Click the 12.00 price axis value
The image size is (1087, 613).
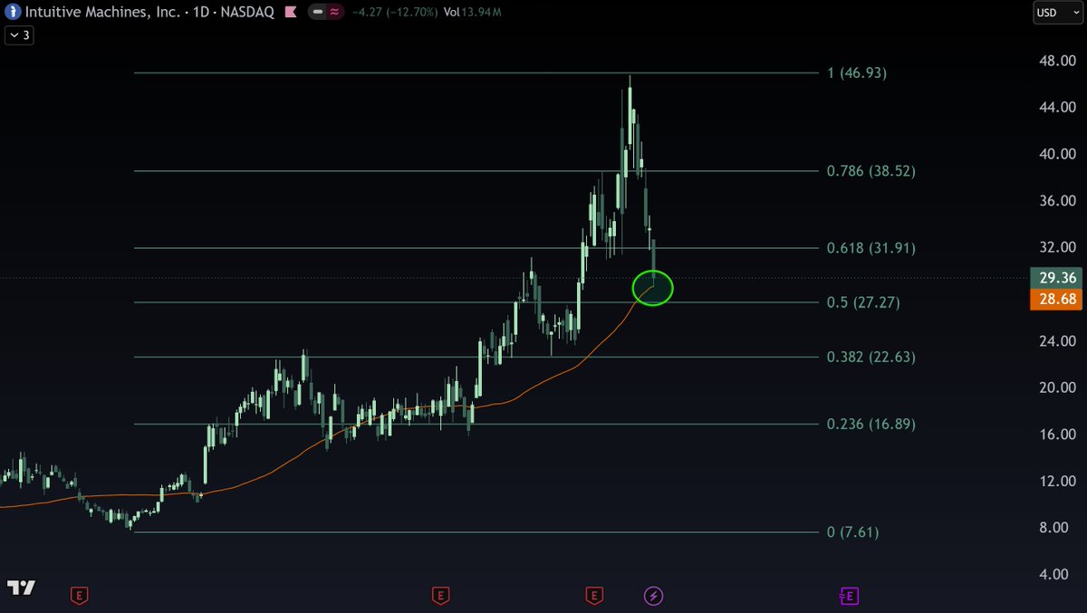(1057, 480)
